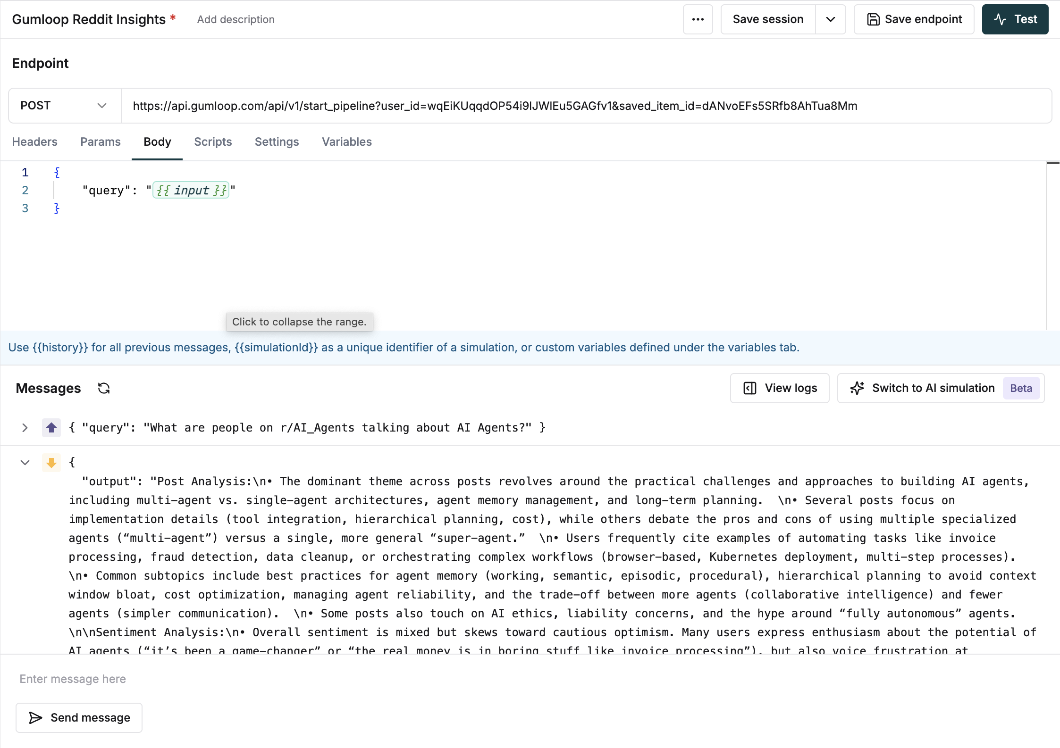Screen dimensions: 1060x748
Task: Collapse the output response message
Action: point(25,463)
